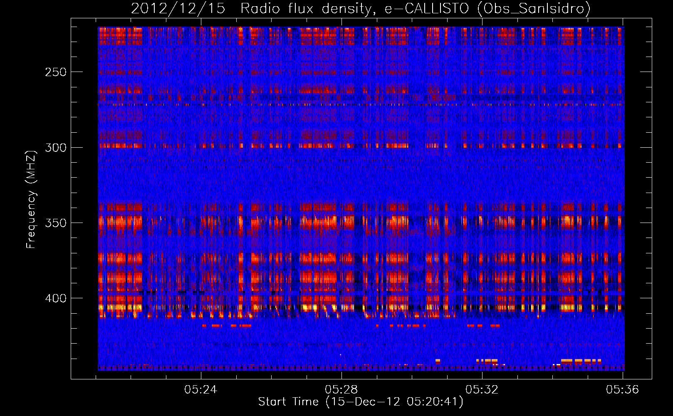Select the 350 frequency tick label

(56, 223)
